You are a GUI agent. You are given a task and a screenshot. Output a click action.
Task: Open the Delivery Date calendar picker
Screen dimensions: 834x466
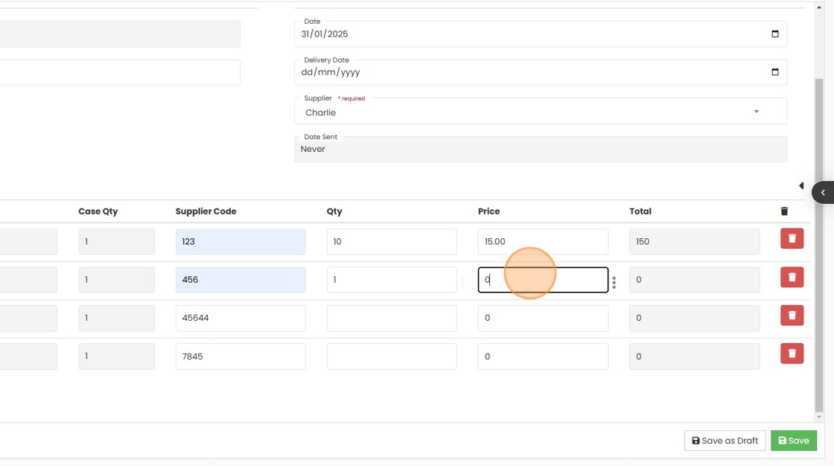point(774,72)
